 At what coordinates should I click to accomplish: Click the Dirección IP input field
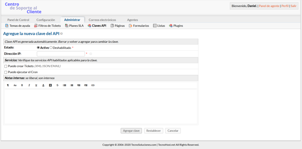[61, 54]
